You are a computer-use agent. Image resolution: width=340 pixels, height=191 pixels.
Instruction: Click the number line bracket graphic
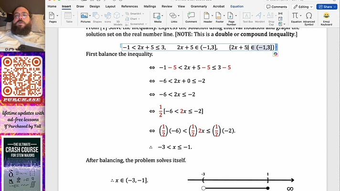(x=241, y=180)
